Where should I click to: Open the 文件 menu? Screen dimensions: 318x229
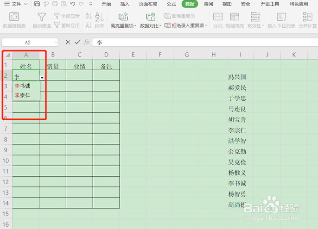coord(16,4)
